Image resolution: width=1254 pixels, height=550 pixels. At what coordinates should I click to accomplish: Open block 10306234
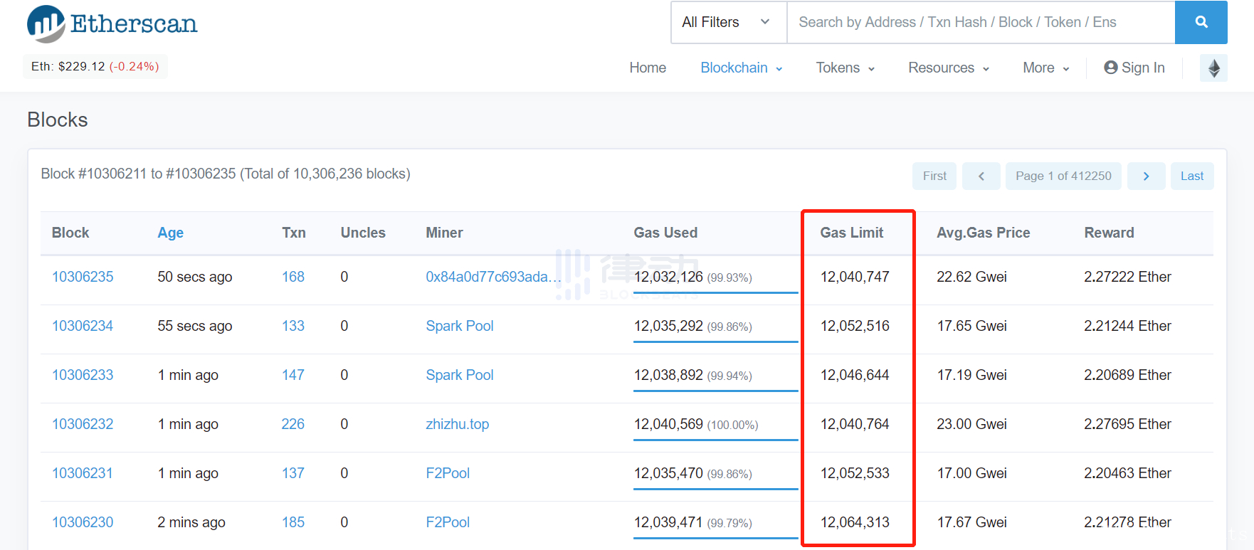pyautogui.click(x=83, y=326)
